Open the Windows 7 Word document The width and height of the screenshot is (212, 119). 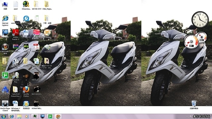(15, 104)
